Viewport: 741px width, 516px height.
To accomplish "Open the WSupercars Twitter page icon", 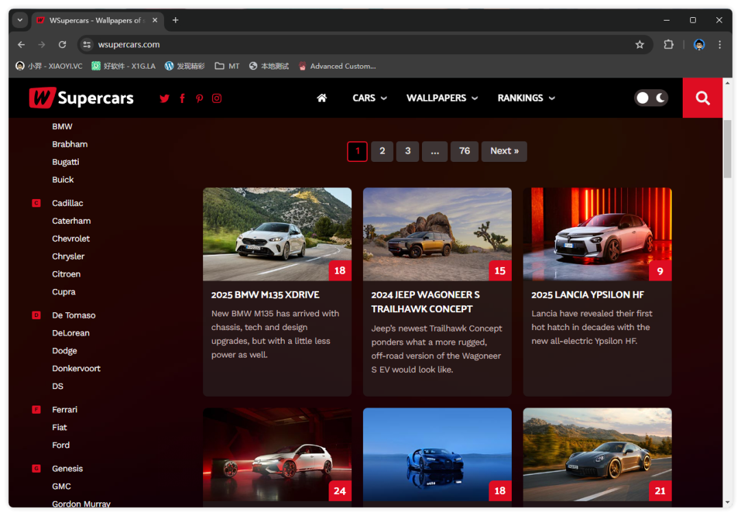I will tap(164, 98).
